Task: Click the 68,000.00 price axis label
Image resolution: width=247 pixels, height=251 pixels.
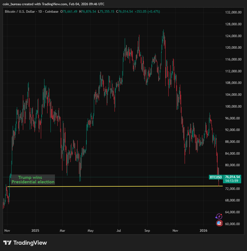Action: (232, 200)
